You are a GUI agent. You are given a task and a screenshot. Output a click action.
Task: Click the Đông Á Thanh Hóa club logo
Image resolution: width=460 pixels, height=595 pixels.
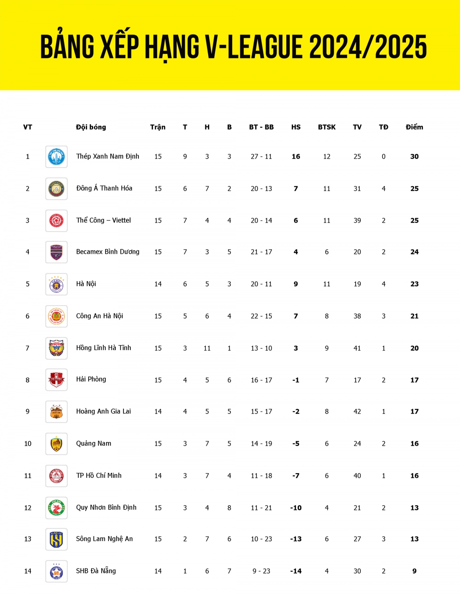pyautogui.click(x=56, y=189)
